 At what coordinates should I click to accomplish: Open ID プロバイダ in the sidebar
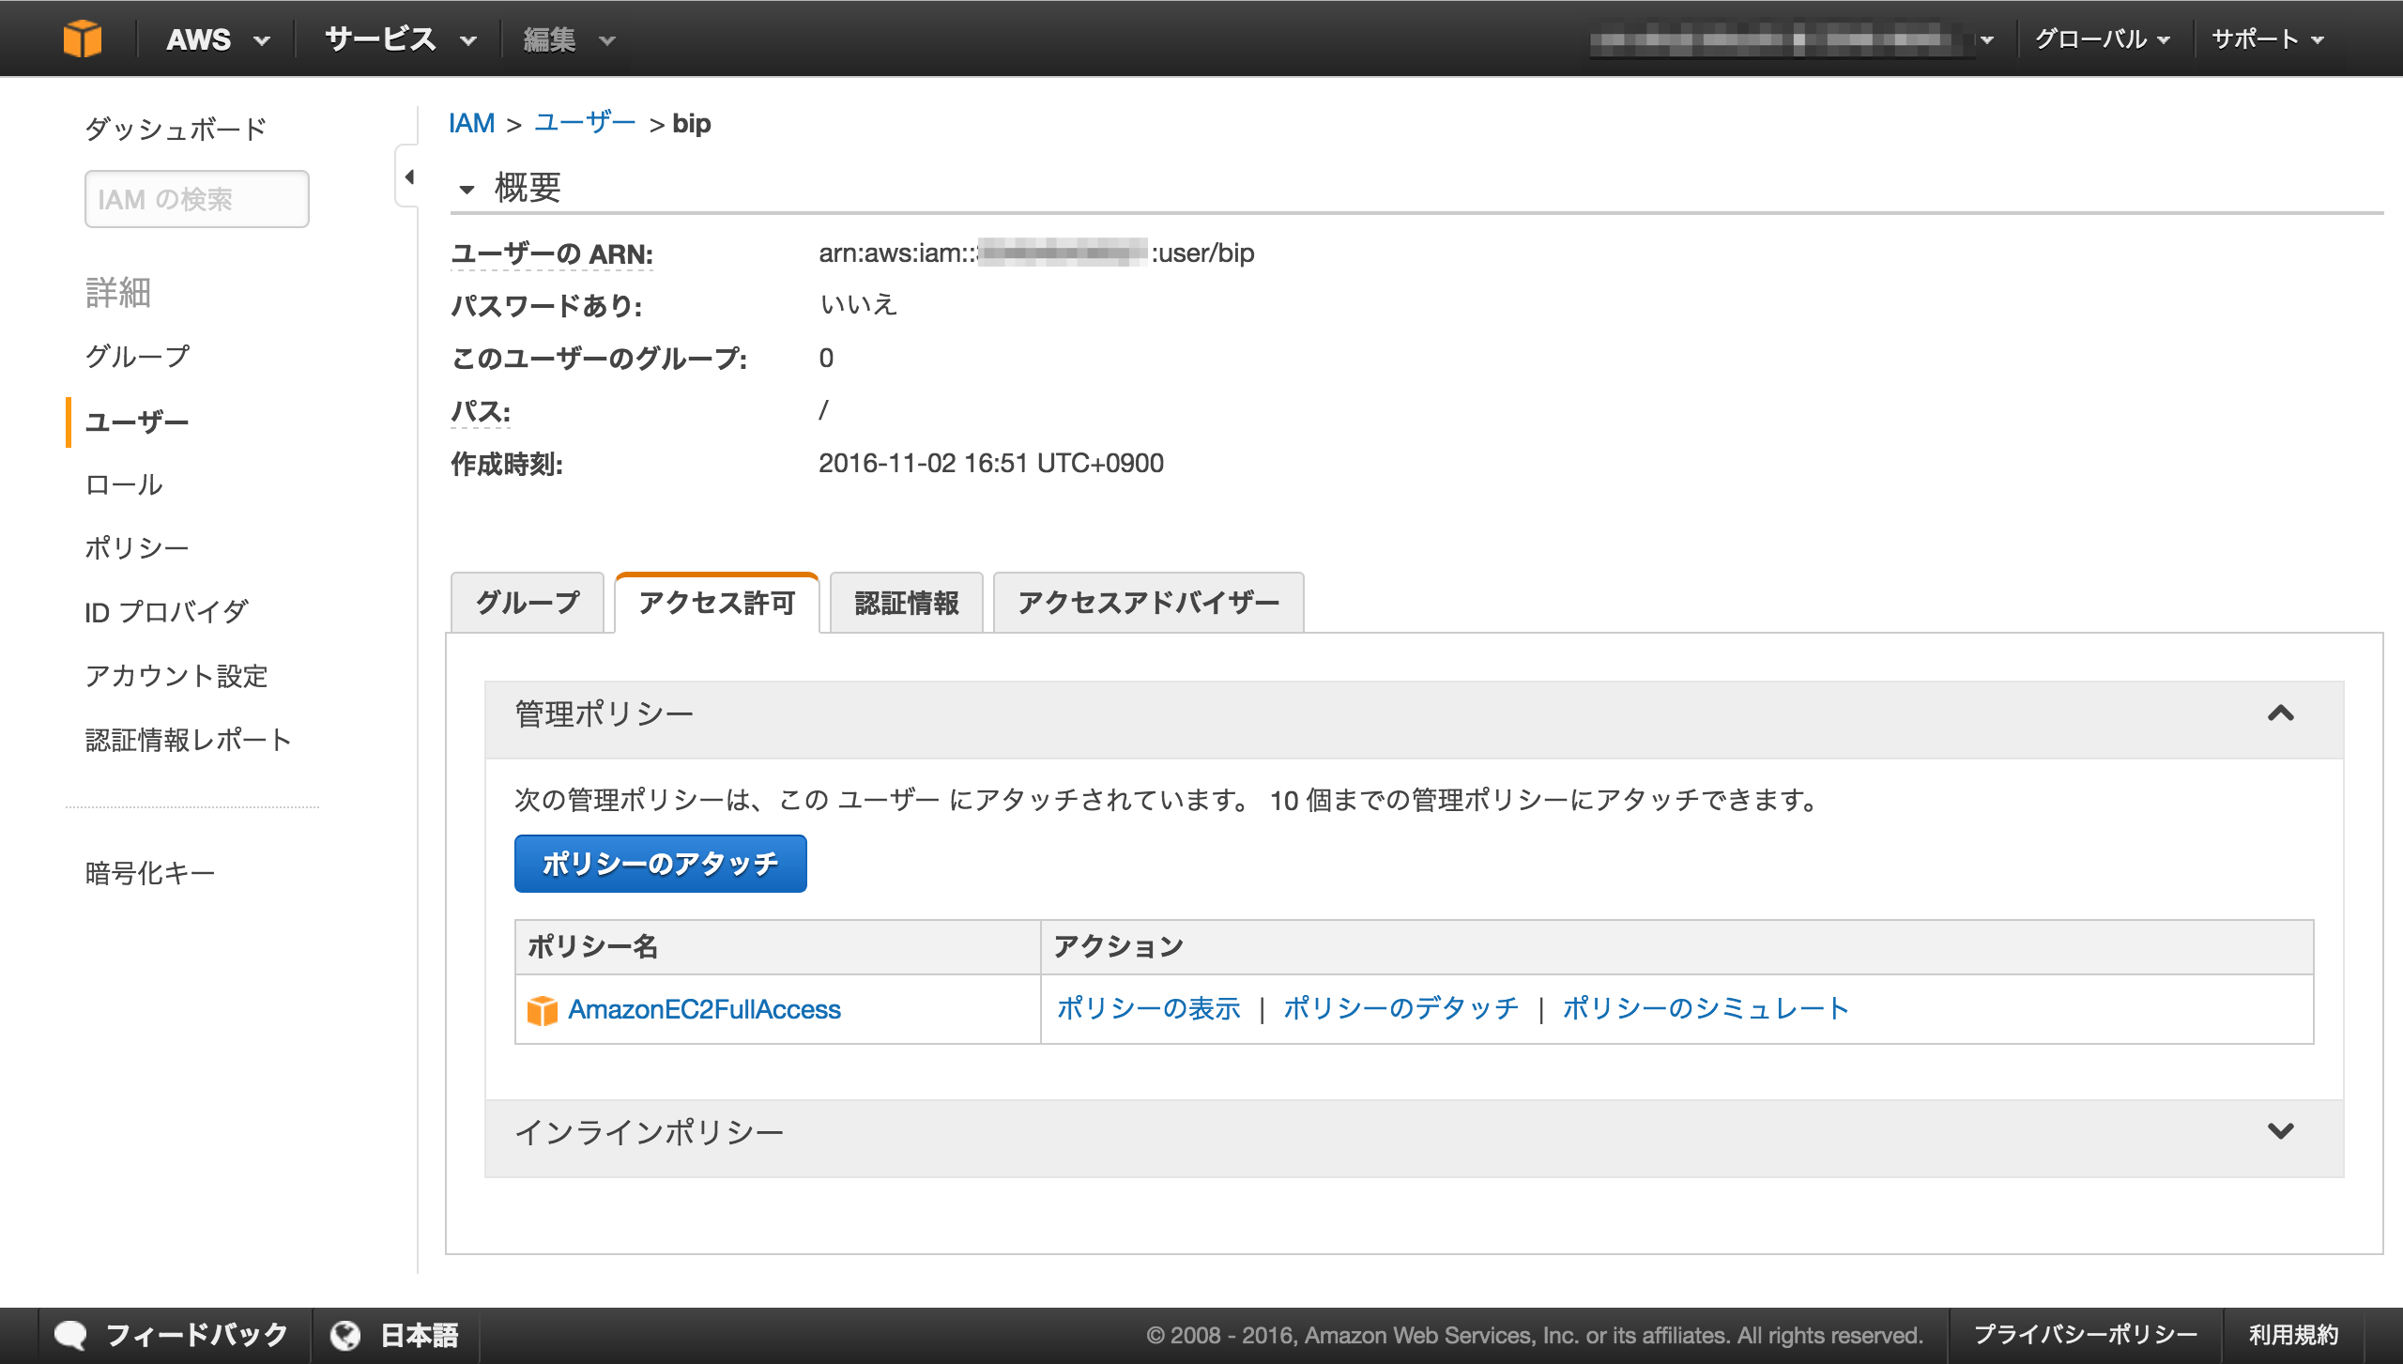pyautogui.click(x=166, y=612)
